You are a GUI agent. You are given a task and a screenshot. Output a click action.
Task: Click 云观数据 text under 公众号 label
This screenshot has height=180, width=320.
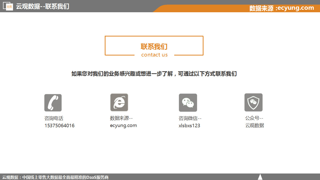pos(254,125)
